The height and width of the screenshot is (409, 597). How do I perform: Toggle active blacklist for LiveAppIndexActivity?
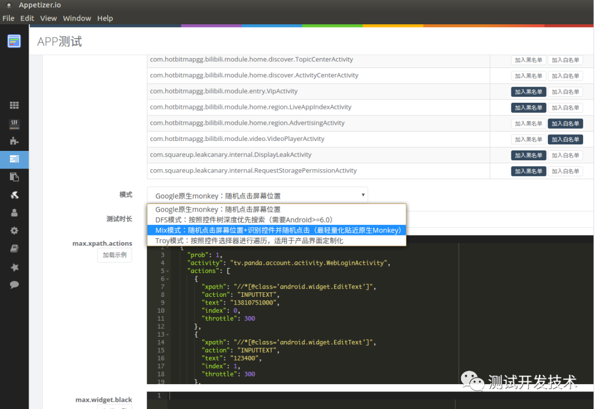point(528,108)
